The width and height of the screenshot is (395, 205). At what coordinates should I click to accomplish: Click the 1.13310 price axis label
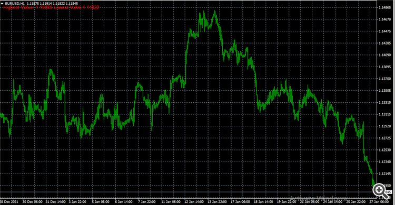(x=385, y=103)
